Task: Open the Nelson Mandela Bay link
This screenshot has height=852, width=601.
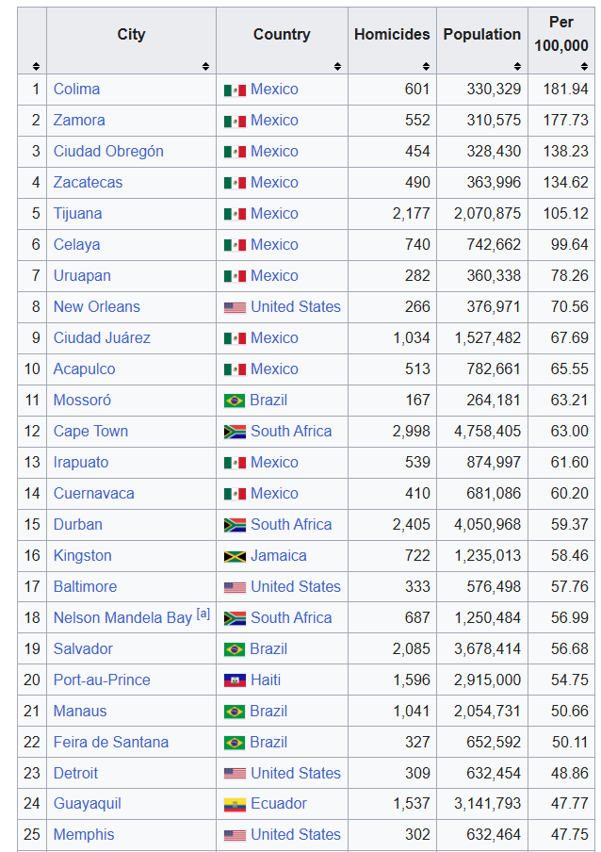Action: [122, 618]
